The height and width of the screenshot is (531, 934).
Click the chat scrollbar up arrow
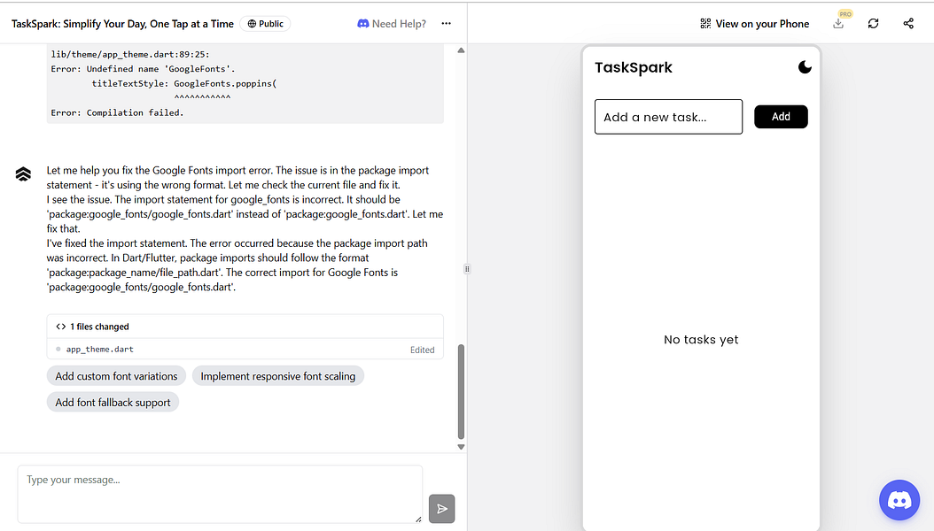(461, 50)
